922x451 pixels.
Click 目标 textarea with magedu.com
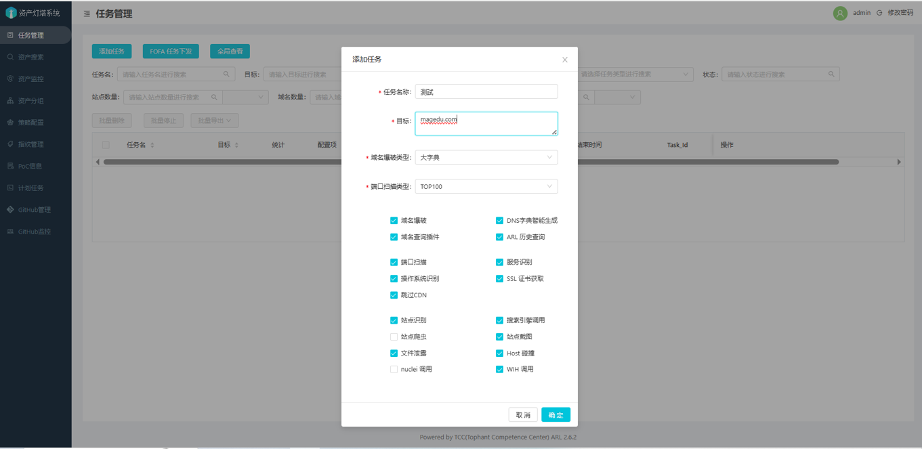(x=486, y=123)
